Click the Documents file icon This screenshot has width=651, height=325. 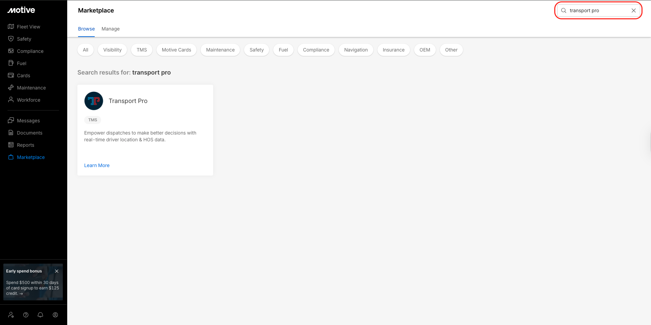coord(11,133)
